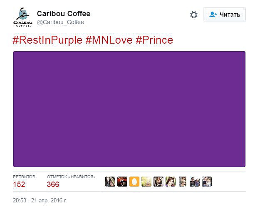
Task: Click the seventh liker avatar in the row
Action: click(x=183, y=182)
